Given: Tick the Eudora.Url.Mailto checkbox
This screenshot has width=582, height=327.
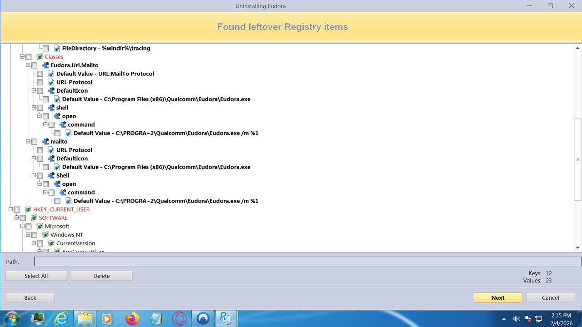Looking at the screenshot, I should [35, 65].
